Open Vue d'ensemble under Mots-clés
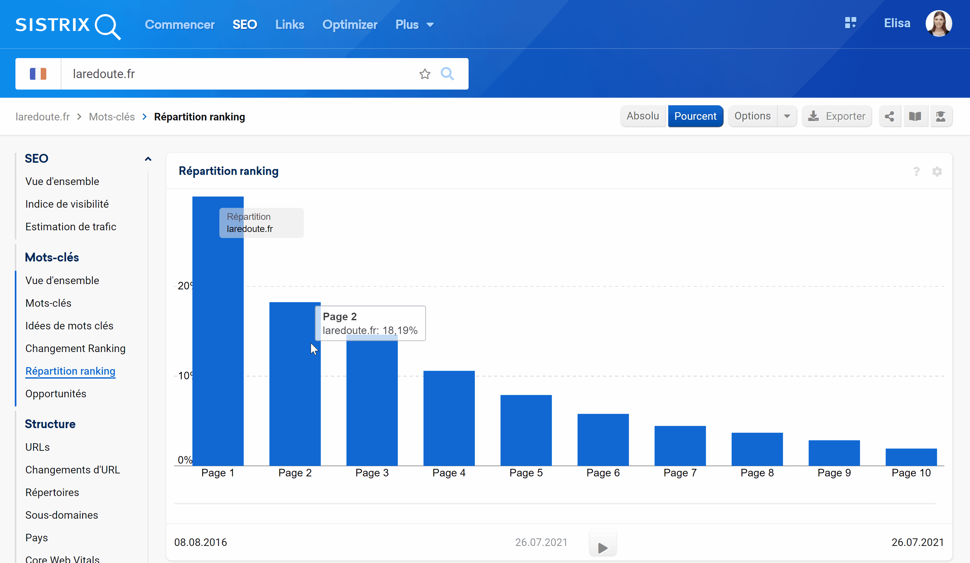Screen dimensions: 970x563 click(62, 281)
